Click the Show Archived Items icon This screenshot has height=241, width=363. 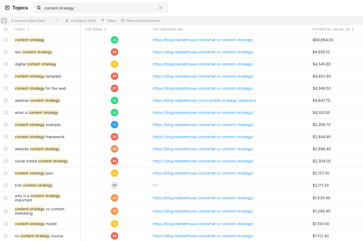point(123,20)
